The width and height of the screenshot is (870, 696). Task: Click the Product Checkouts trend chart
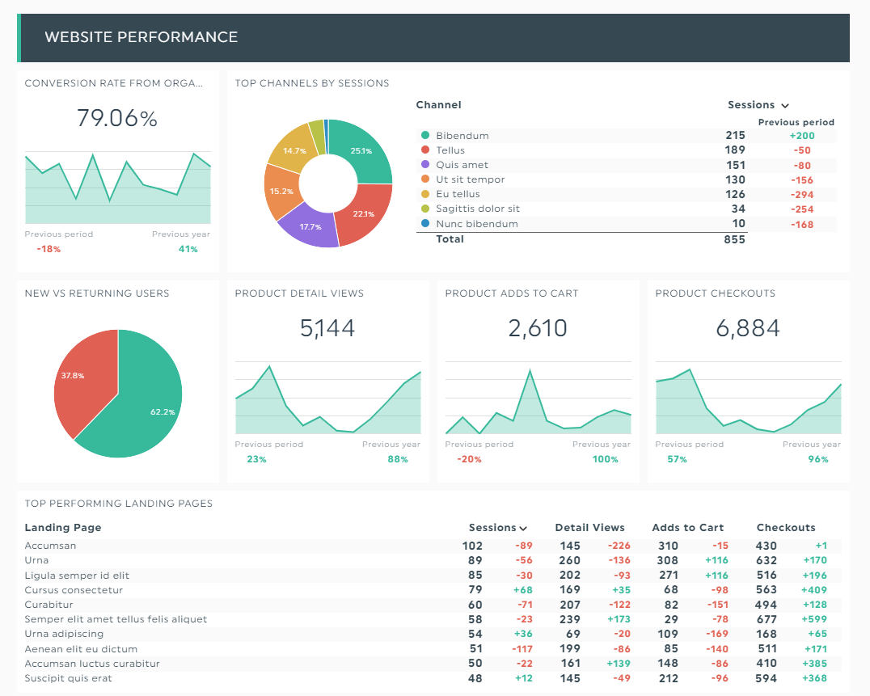pos(748,398)
